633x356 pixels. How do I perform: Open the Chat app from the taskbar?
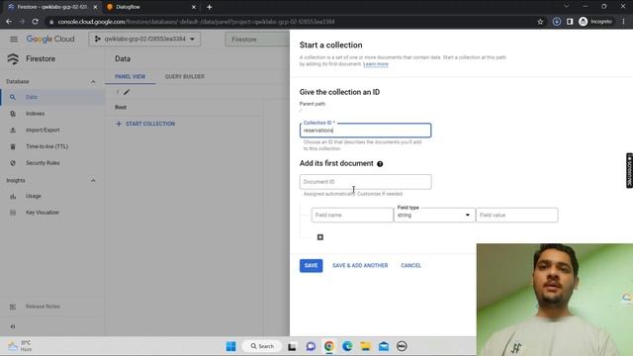(x=311, y=346)
